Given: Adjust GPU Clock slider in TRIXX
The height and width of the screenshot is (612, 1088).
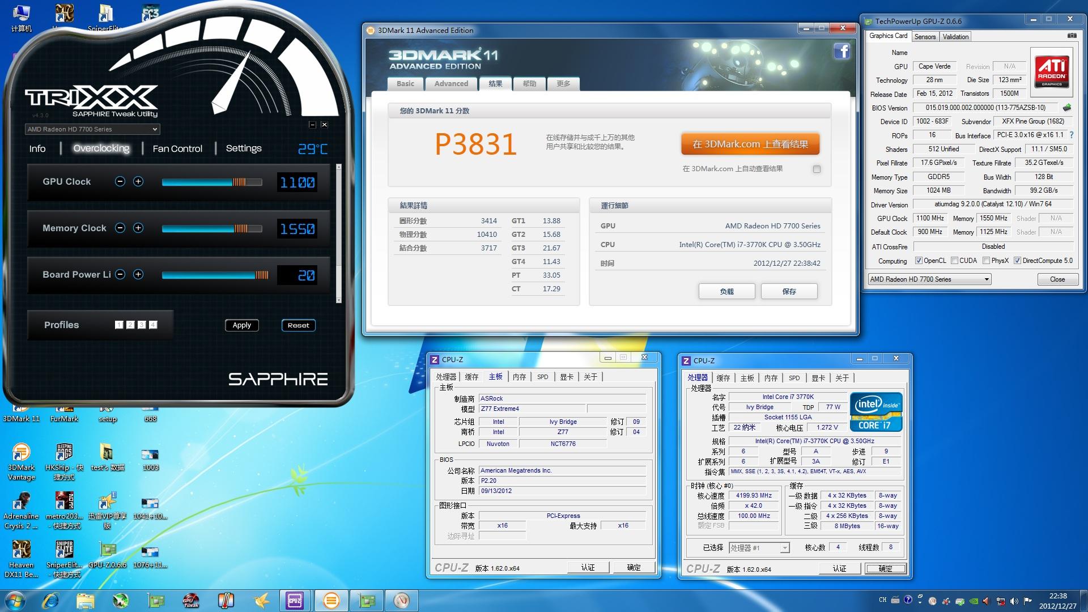Looking at the screenshot, I should 212,182.
